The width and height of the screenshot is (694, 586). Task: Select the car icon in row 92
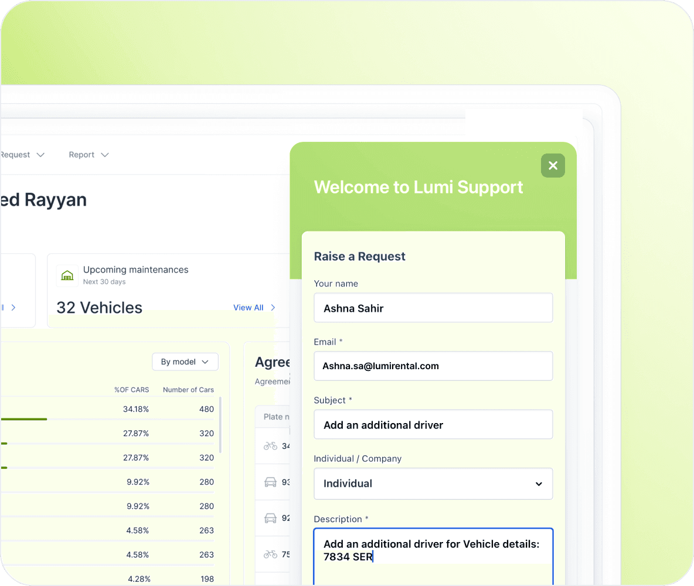tap(270, 518)
